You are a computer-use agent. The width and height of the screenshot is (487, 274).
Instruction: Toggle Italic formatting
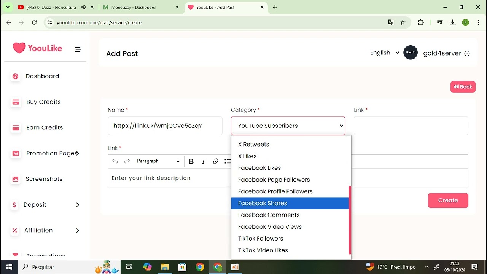pyautogui.click(x=204, y=161)
